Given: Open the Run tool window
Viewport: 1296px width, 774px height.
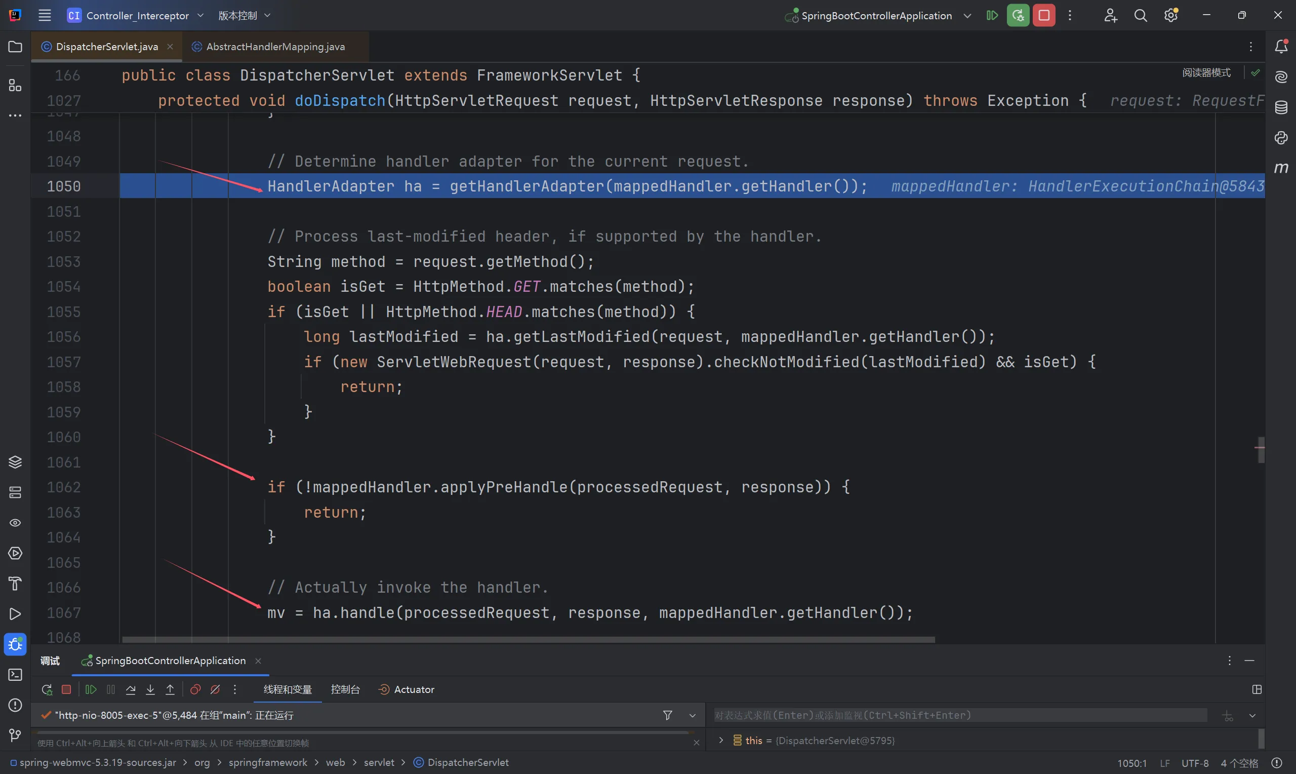Looking at the screenshot, I should click(x=15, y=614).
